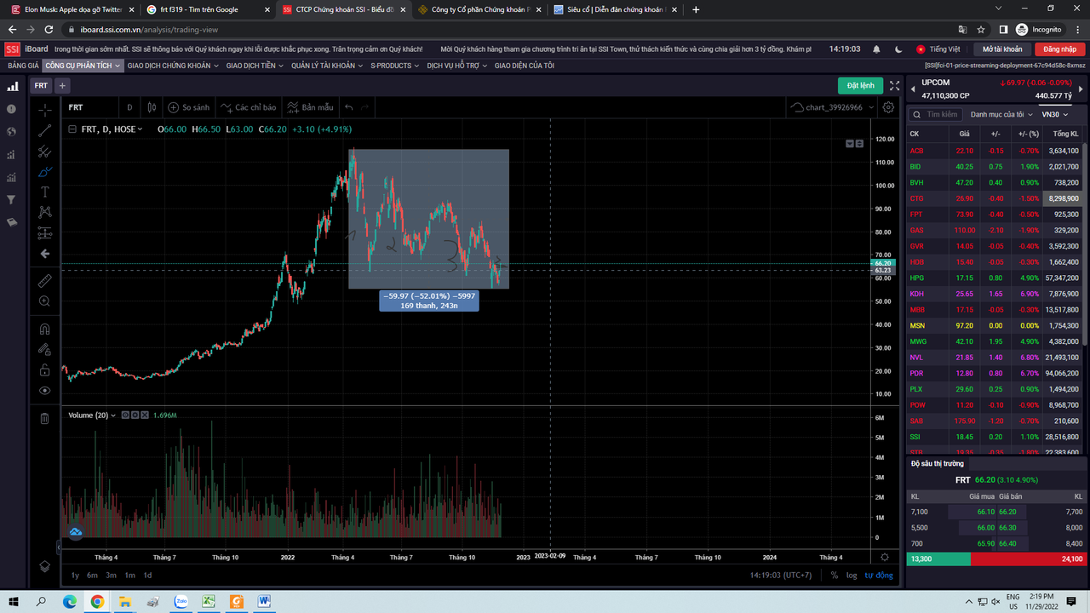Open 'QUẢN LÝ TÀI KHOẢN' menu
This screenshot has width=1090, height=613.
(x=328, y=66)
